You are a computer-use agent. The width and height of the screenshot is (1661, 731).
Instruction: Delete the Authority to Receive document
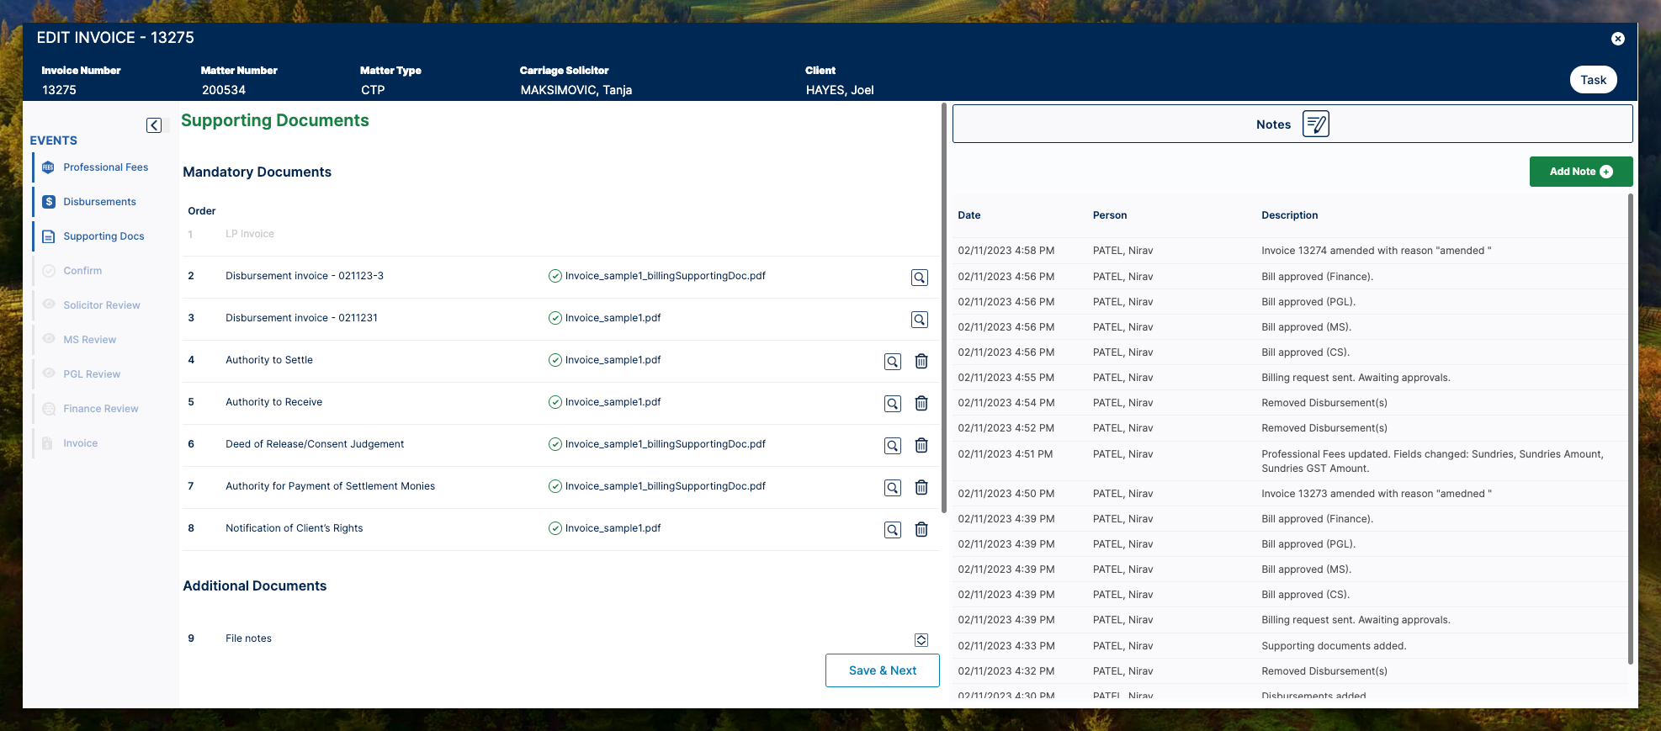(921, 403)
